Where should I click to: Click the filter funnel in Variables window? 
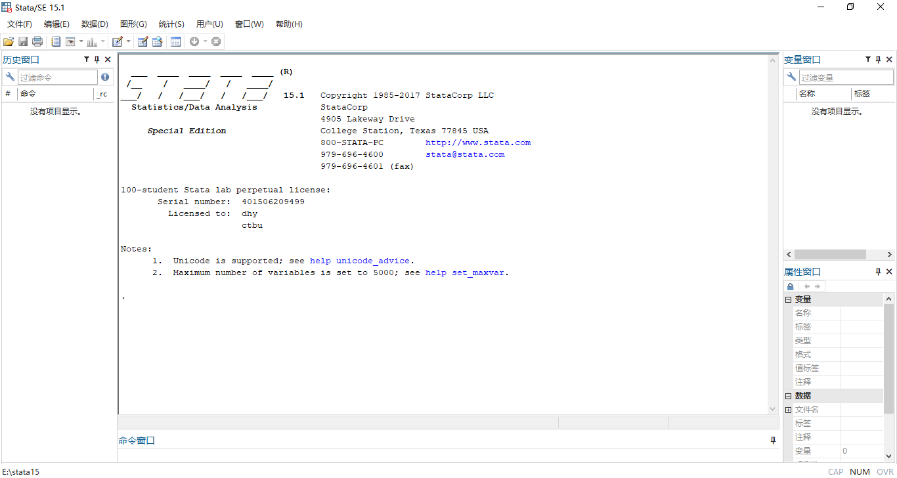(x=868, y=59)
